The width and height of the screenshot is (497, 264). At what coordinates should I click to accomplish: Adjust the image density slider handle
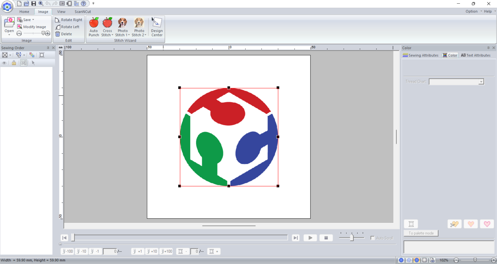pyautogui.click(x=43, y=33)
